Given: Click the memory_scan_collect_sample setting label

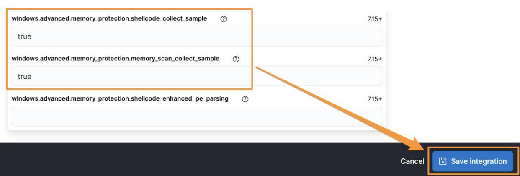Looking at the screenshot, I should (x=115, y=59).
